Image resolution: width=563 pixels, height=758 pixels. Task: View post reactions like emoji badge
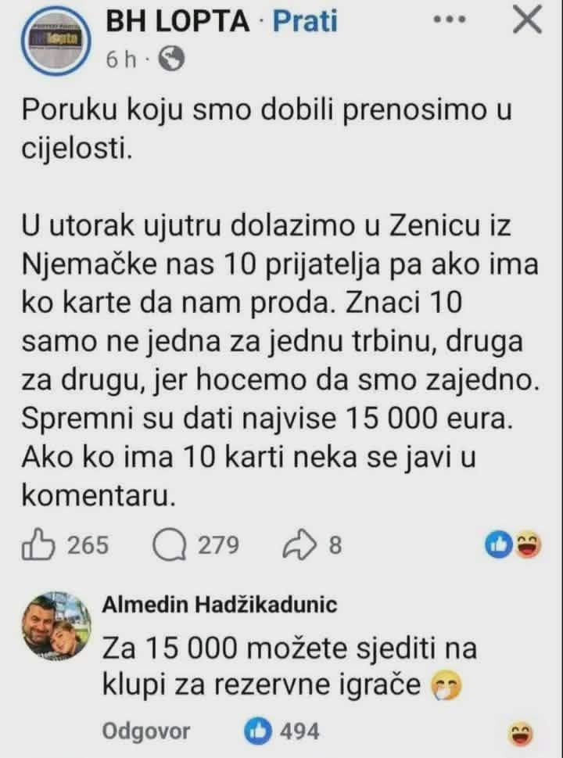pos(499,544)
